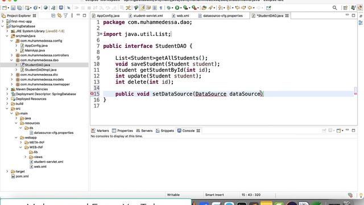The width and height of the screenshot is (364, 205).
Task: Click the Debug bug toolbar icon
Action: (169, 8)
